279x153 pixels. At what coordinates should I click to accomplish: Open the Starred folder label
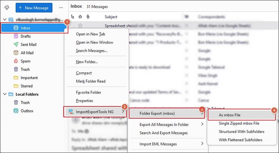click(27, 86)
